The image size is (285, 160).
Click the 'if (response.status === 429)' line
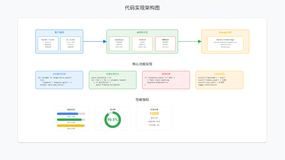(x=160, y=78)
